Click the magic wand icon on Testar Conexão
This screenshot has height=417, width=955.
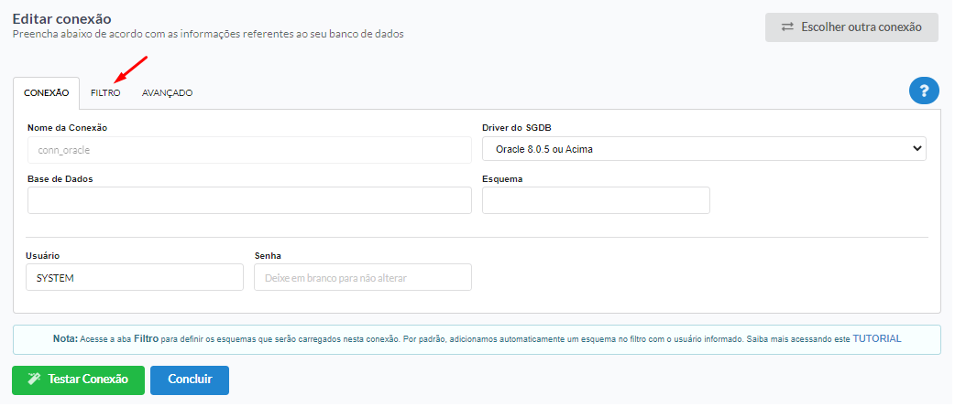click(x=34, y=380)
